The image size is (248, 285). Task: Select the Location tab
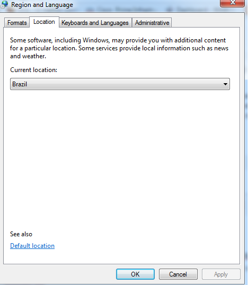tap(44, 22)
